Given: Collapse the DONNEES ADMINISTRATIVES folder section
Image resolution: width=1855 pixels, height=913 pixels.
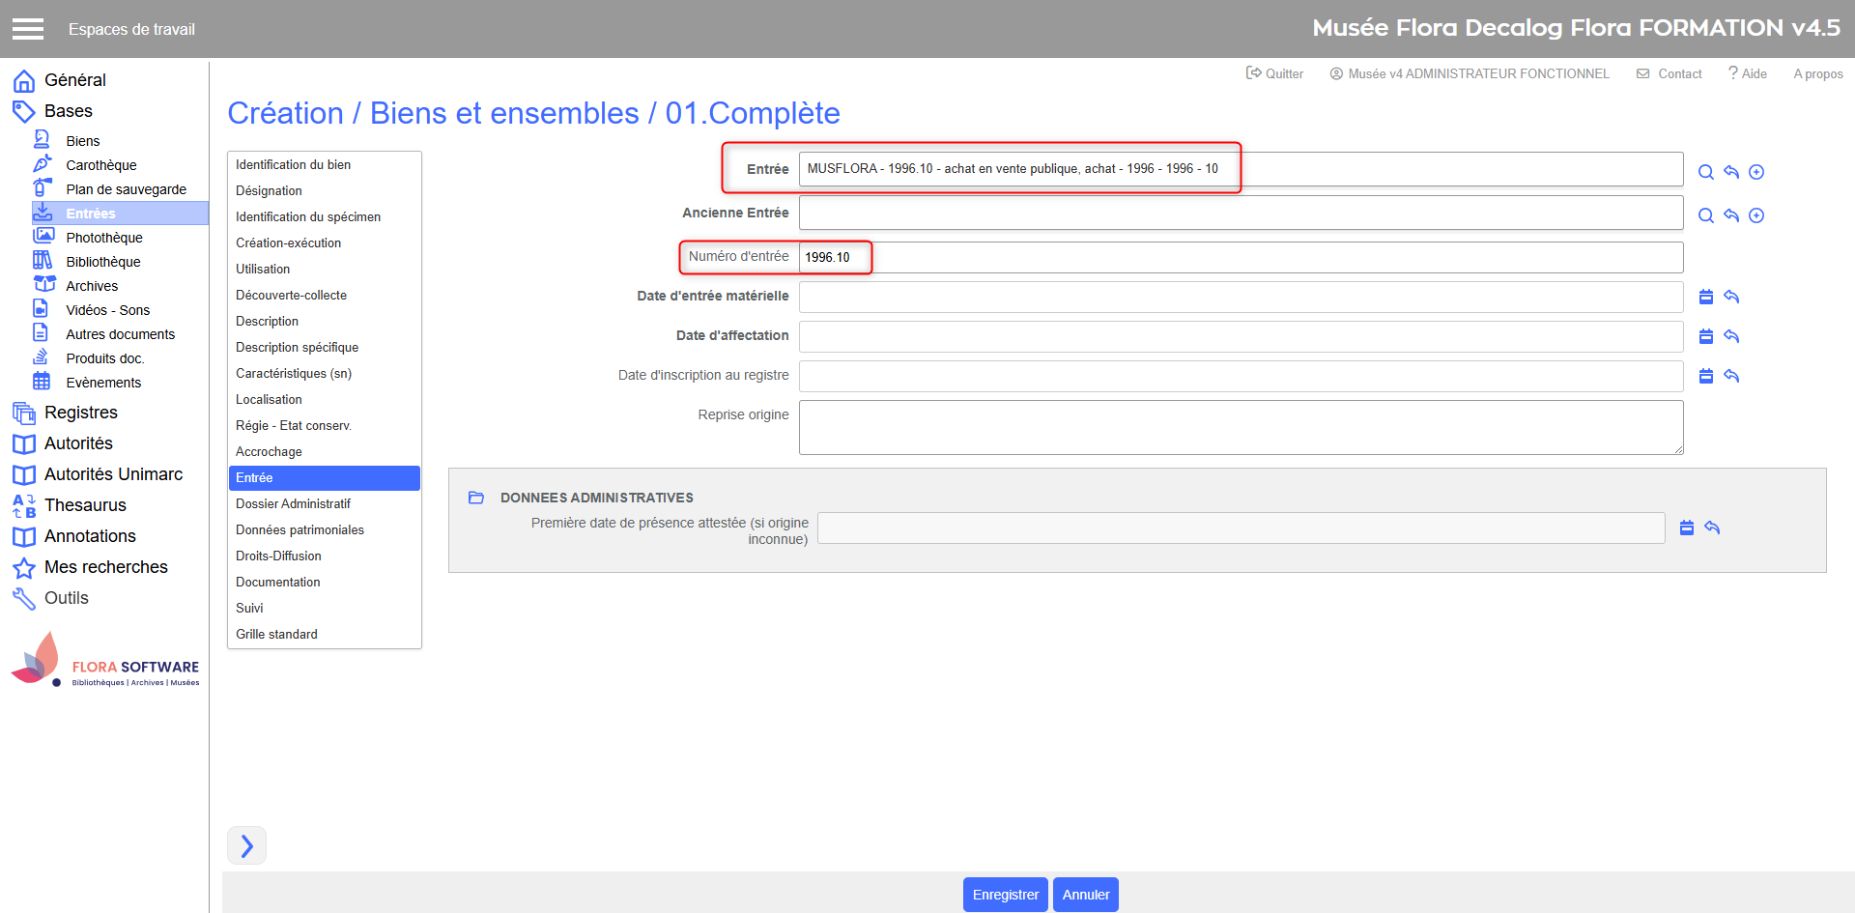Looking at the screenshot, I should coord(476,498).
